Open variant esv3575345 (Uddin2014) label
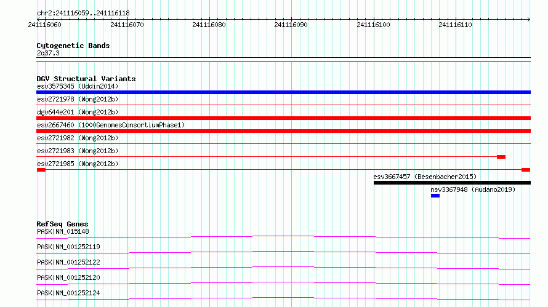The image size is (548, 307). click(x=78, y=86)
